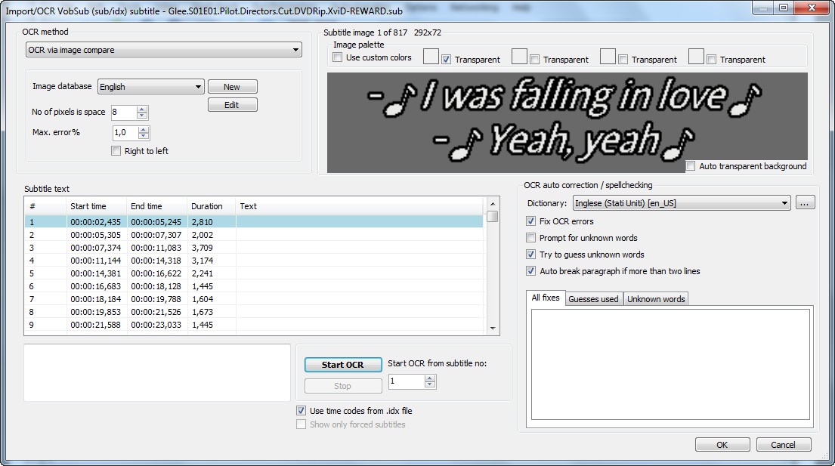Click the subtitle list scroll down arrow
835x466 pixels.
coord(493,329)
